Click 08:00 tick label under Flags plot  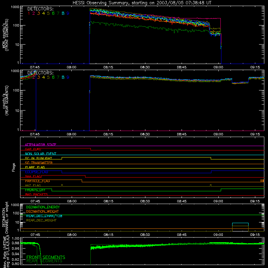72,201
